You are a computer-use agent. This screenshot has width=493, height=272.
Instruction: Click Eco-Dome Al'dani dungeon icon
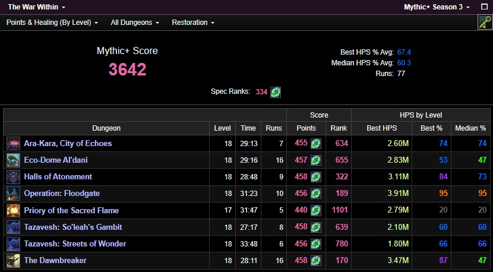[x=13, y=160]
